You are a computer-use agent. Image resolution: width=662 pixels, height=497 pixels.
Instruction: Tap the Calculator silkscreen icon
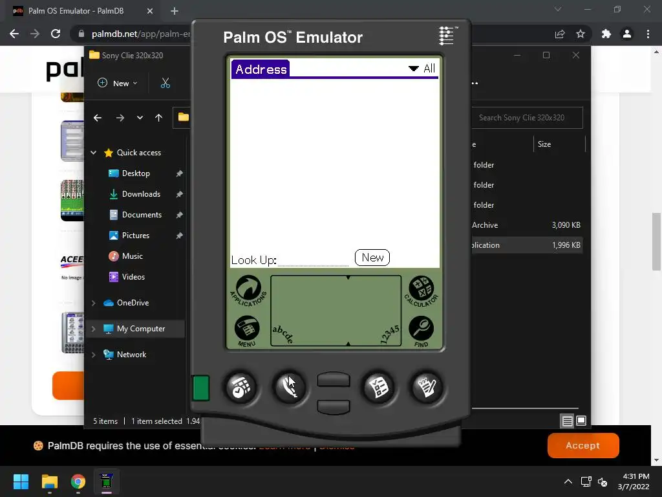coord(421,291)
